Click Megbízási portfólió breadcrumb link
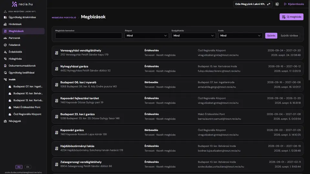 (x=64, y=17)
